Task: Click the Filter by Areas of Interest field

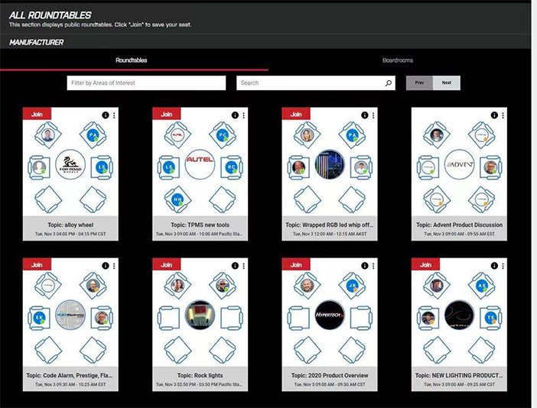Action: click(146, 83)
